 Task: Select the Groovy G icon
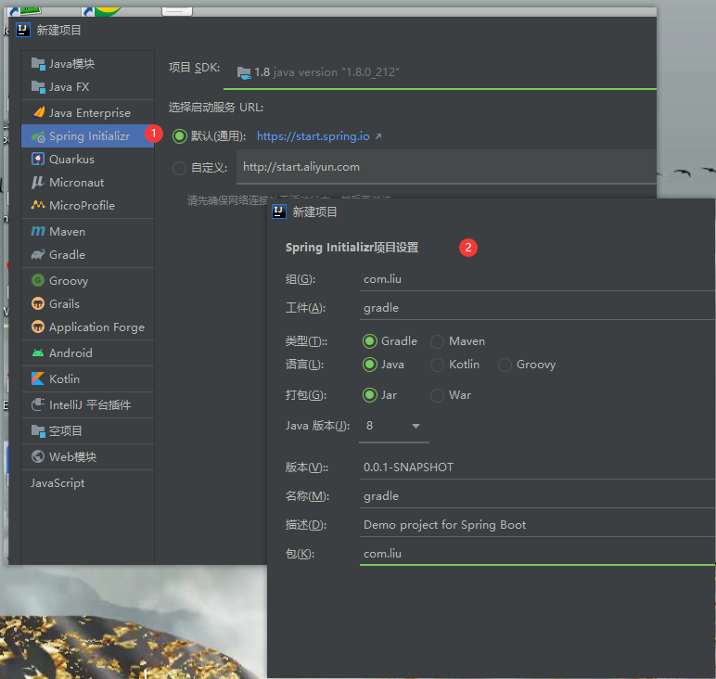point(38,280)
